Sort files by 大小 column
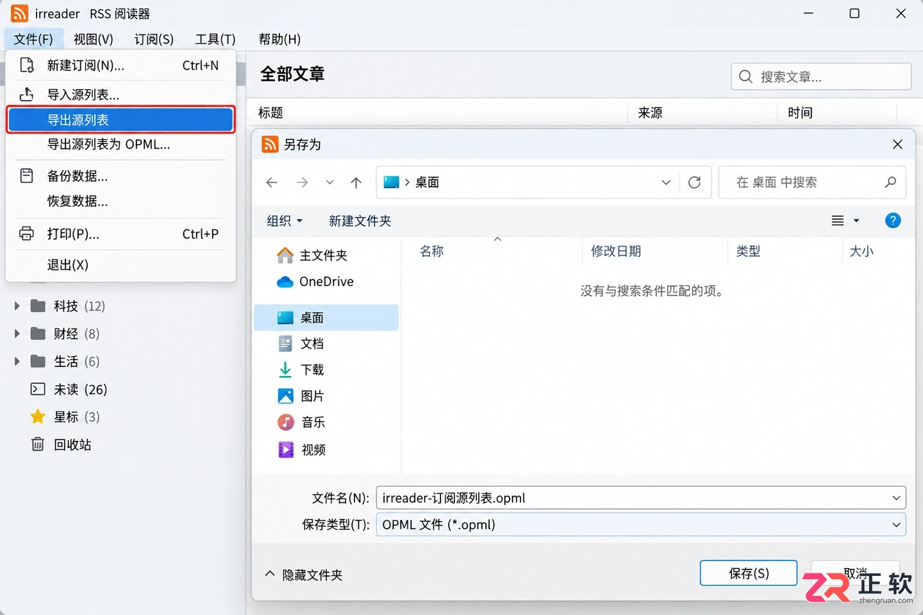The height and width of the screenshot is (615, 923). click(861, 251)
